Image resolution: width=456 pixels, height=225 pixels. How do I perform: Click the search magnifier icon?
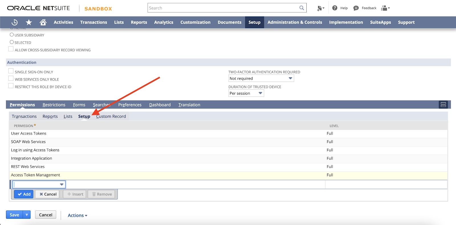click(x=302, y=8)
